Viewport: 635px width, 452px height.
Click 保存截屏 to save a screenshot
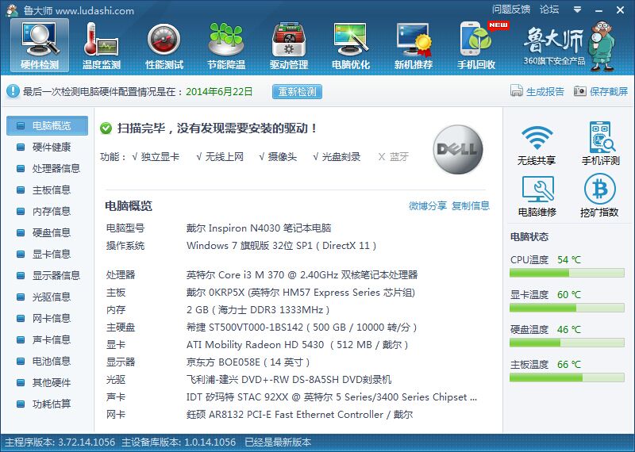(601, 91)
